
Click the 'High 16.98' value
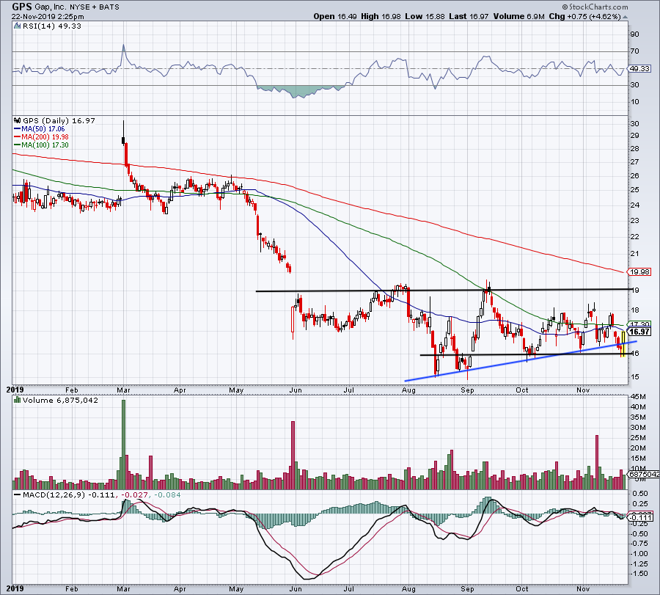pos(381,16)
